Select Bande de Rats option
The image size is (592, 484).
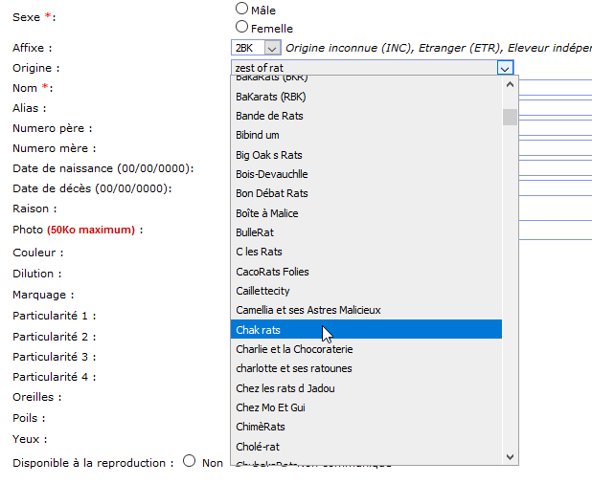coord(366,116)
